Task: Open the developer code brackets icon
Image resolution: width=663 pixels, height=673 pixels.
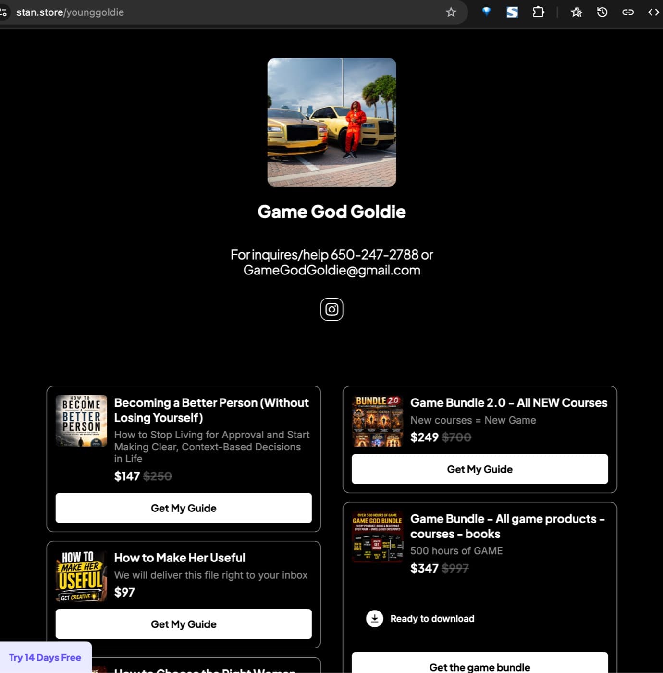Action: (x=653, y=12)
